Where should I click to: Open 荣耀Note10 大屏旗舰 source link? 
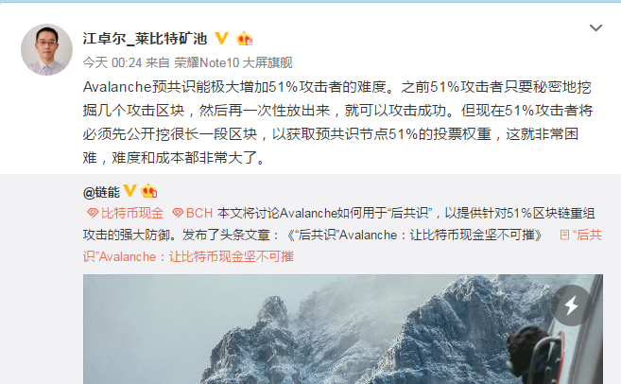[233, 62]
